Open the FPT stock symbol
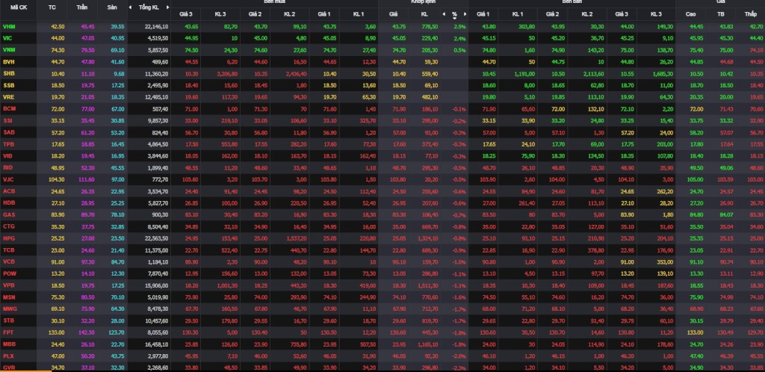The width and height of the screenshot is (765, 372). pos(8,332)
